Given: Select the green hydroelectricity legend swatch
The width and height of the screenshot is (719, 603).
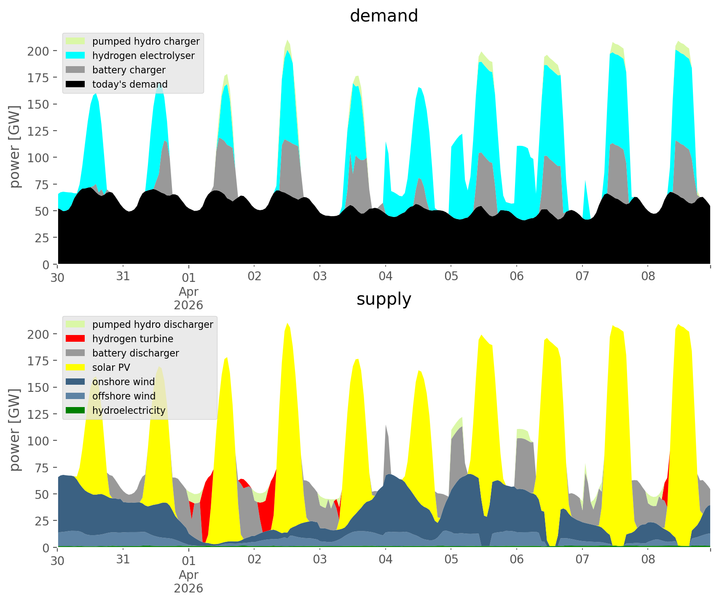Looking at the screenshot, I should click(75, 410).
